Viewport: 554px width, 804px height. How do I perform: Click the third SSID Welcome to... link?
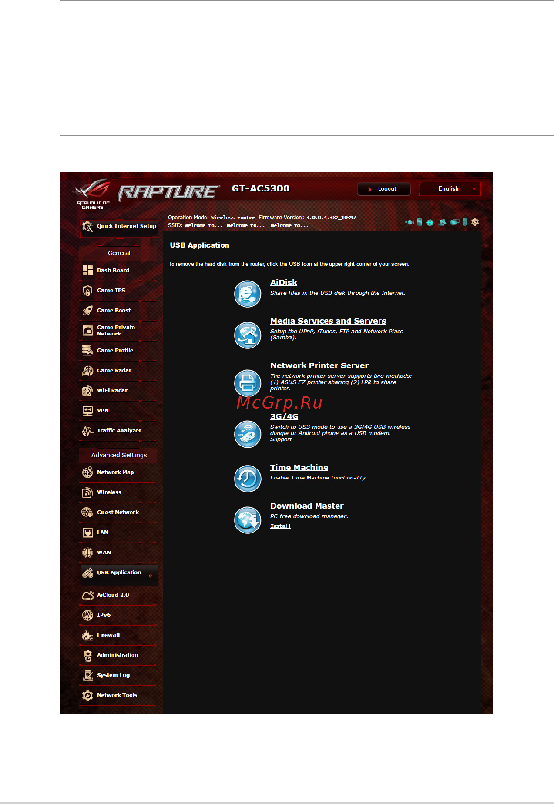[289, 225]
